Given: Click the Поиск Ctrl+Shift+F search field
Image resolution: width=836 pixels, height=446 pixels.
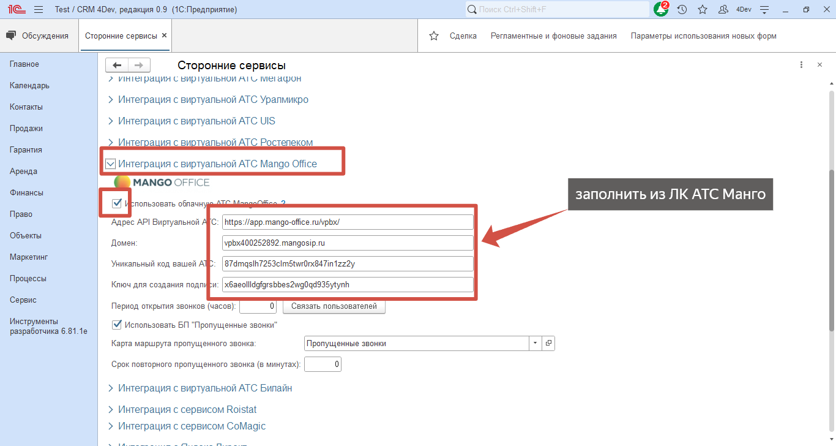Looking at the screenshot, I should tap(557, 9).
